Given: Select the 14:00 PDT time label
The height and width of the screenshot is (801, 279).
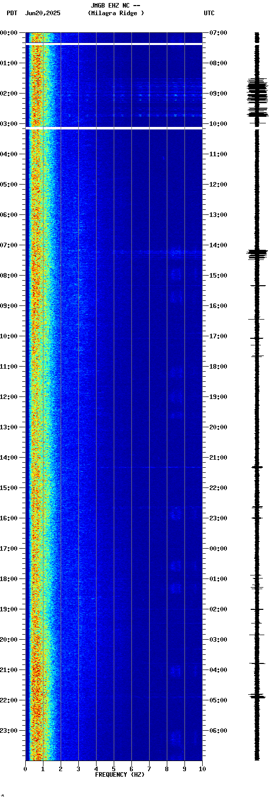Looking at the screenshot, I should coord(9,458).
